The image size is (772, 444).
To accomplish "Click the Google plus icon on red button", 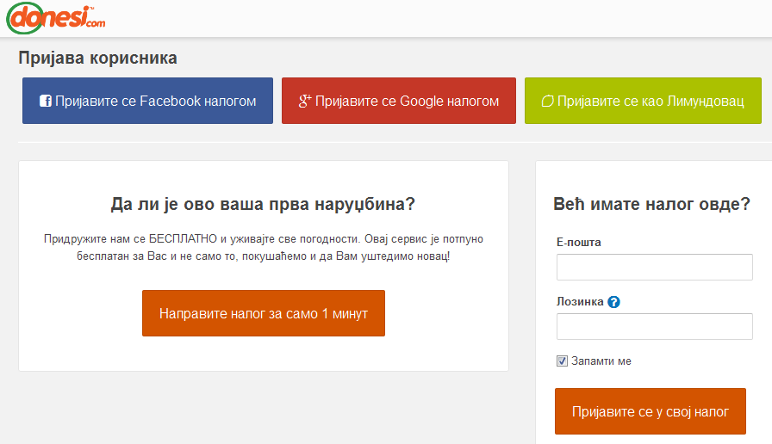I will [305, 101].
